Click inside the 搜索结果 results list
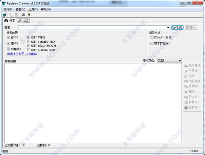Image resolution: width=205 pixels, height=155 pixels. pos(93,103)
